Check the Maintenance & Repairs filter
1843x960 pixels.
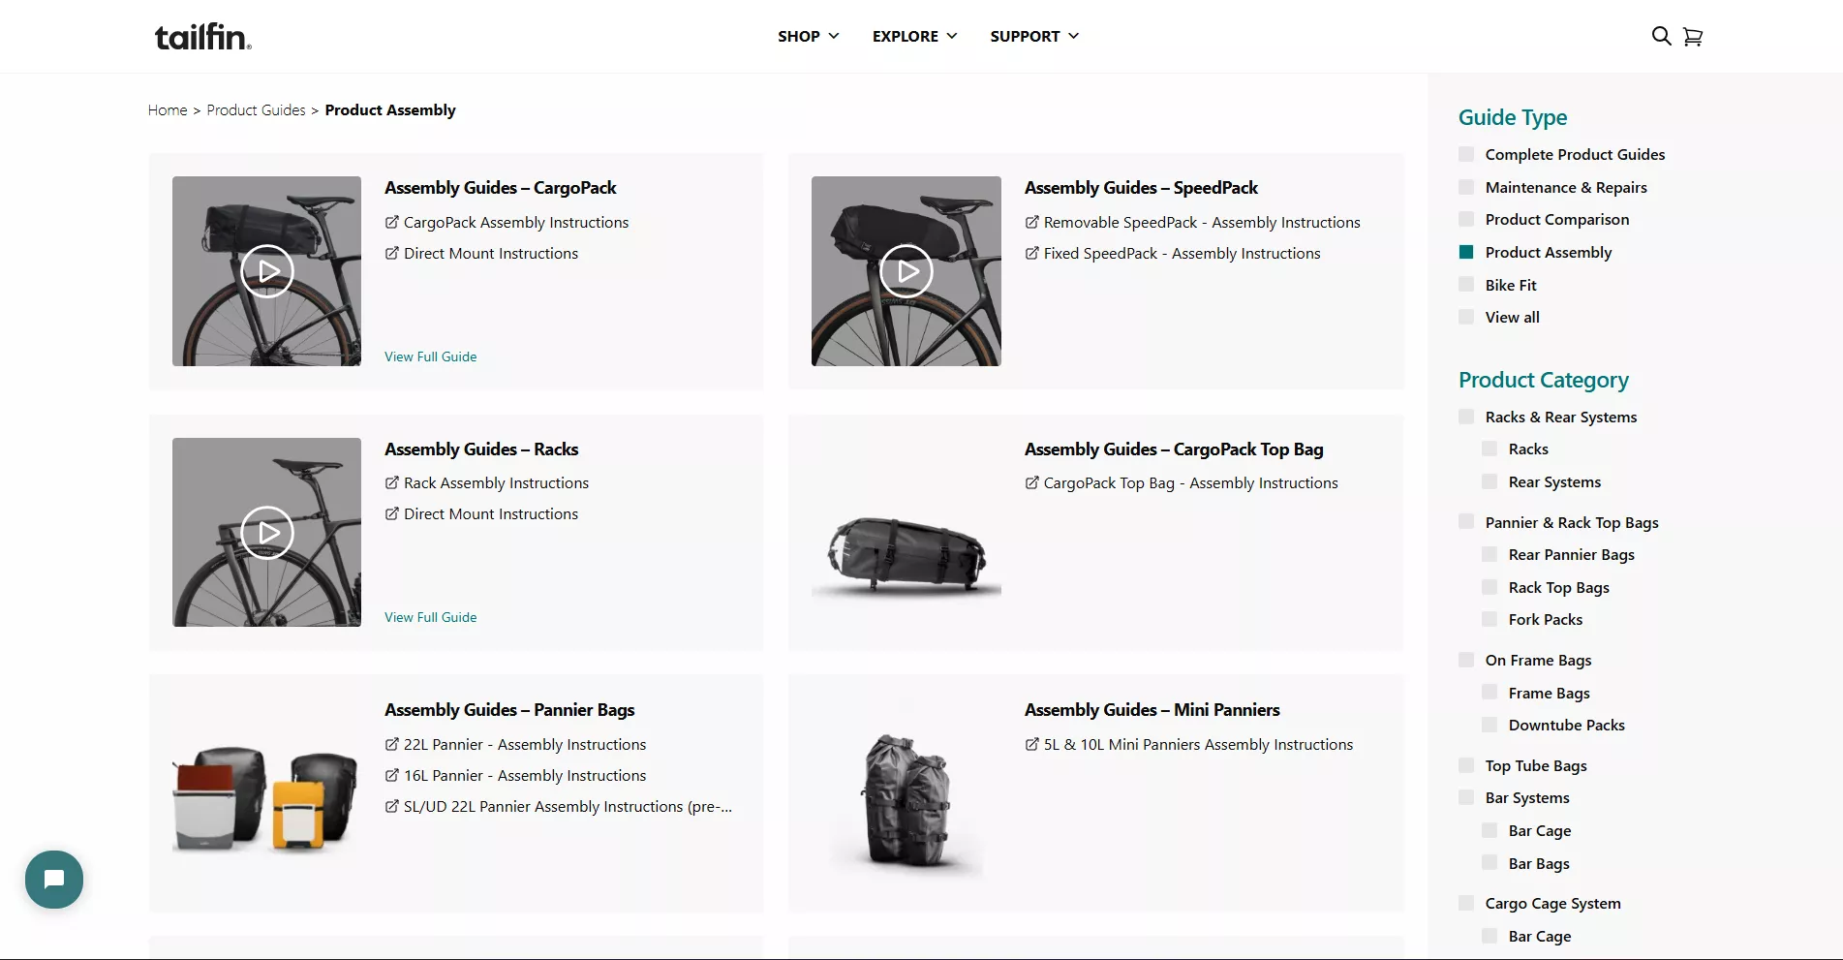[x=1466, y=188]
